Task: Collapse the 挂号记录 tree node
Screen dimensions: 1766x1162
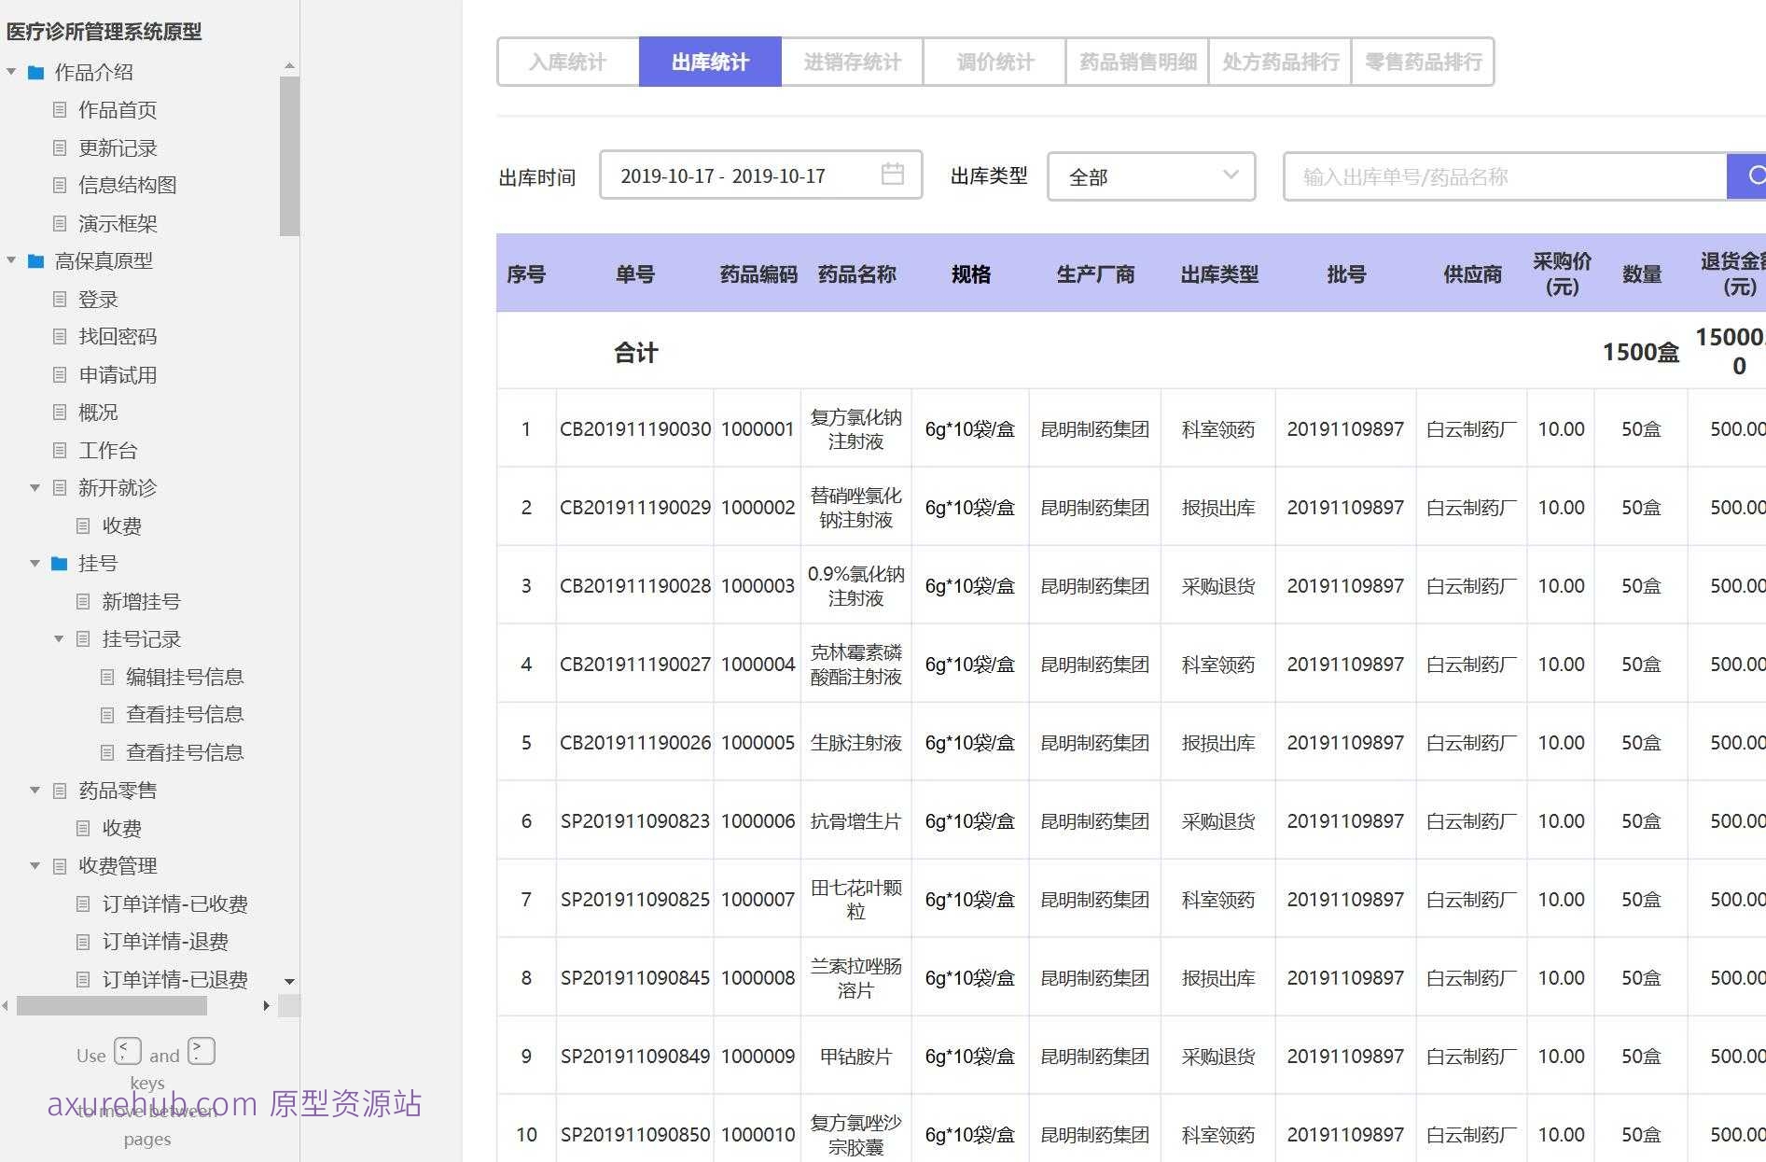Action: point(58,638)
